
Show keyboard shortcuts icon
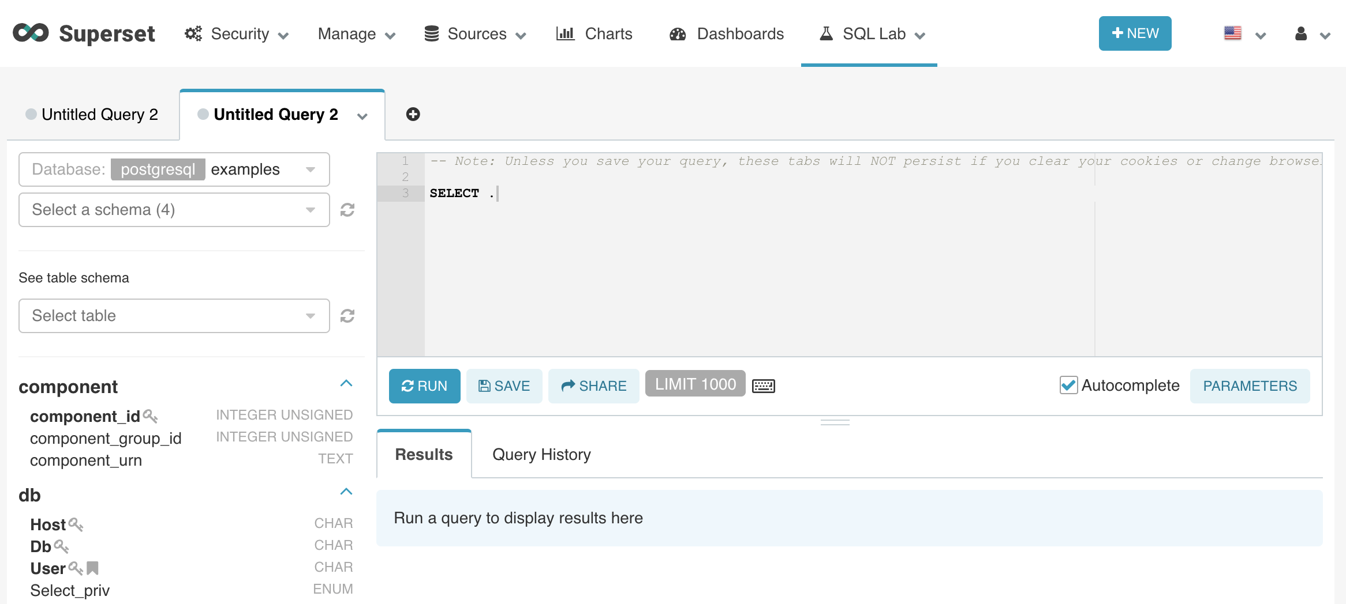tap(764, 386)
